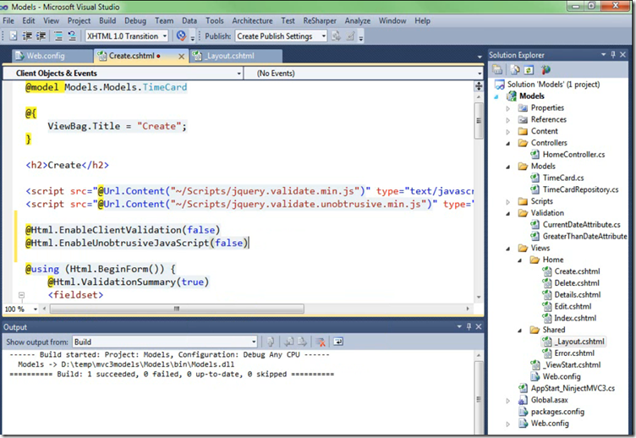Pin the Solution Explorer with auto-hide icon
The image size is (636, 438).
click(613, 54)
